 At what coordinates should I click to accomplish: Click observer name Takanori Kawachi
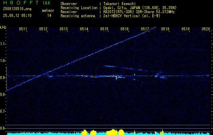click(x=120, y=4)
